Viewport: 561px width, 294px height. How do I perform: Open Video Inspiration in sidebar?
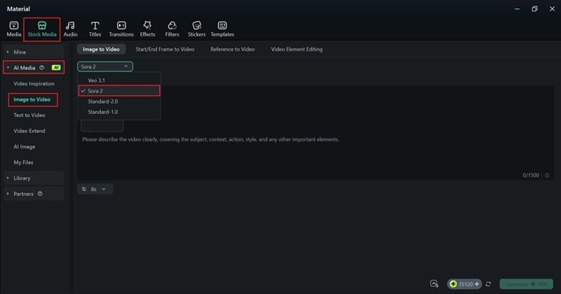[x=34, y=83]
